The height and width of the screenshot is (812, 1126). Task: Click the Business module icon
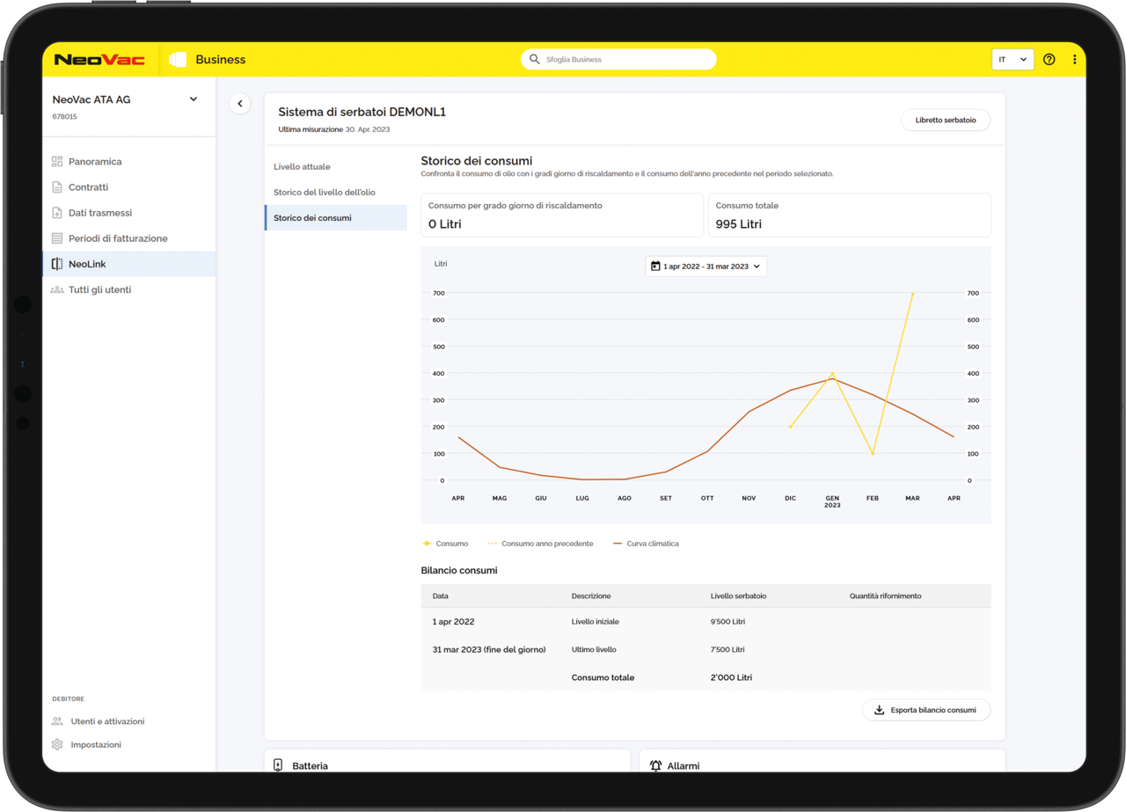tap(178, 60)
